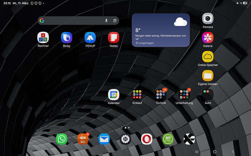Open the Einkauf app folder
The width and height of the screenshot is (251, 156).
click(137, 94)
